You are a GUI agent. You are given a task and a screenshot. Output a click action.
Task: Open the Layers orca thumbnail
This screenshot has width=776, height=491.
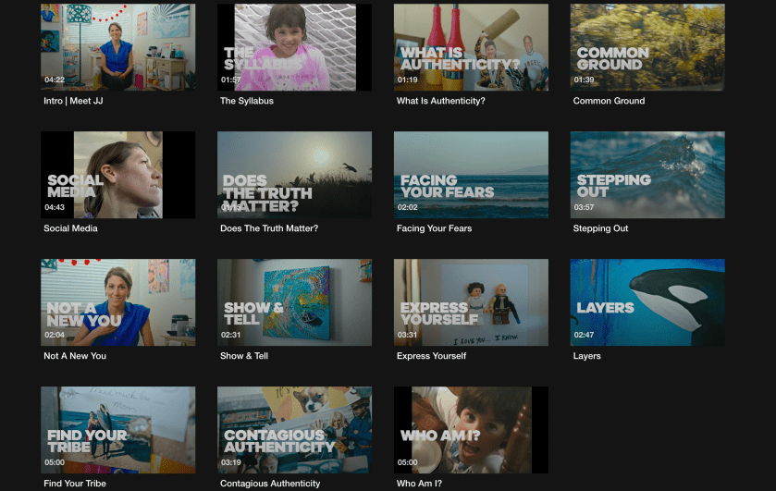coord(647,302)
